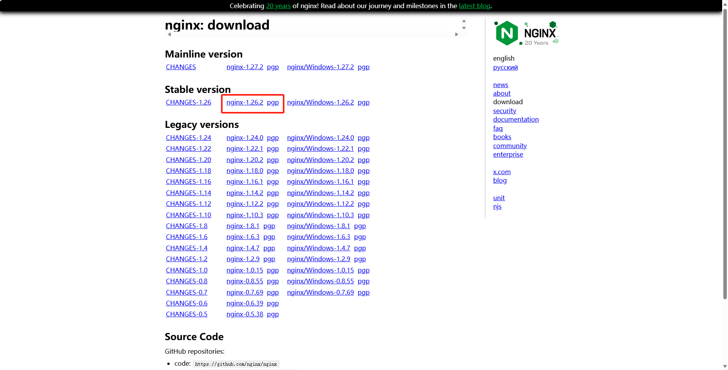Image resolution: width=728 pixels, height=370 pixels.
Task: Open the mainline CHANGES link
Action: coord(181,67)
